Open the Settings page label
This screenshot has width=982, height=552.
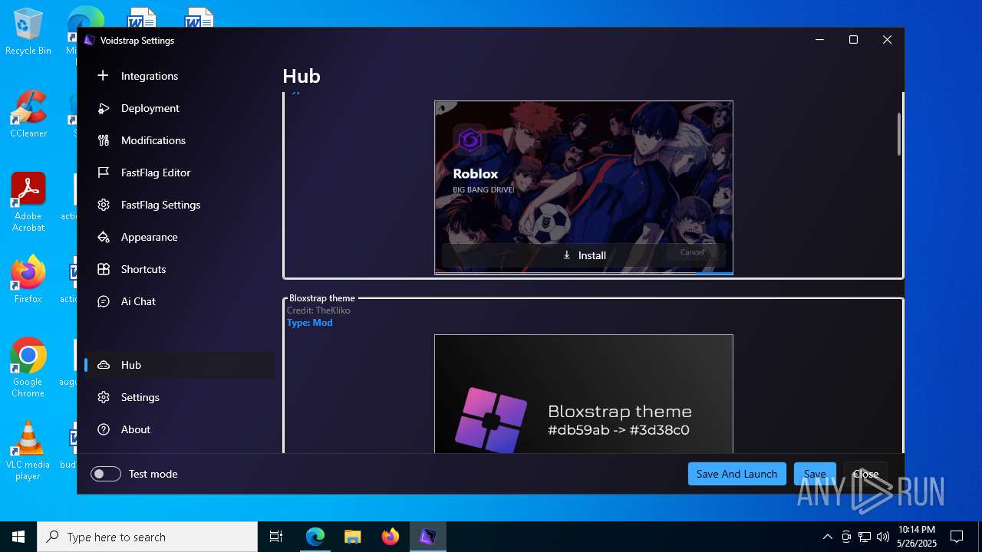point(140,397)
